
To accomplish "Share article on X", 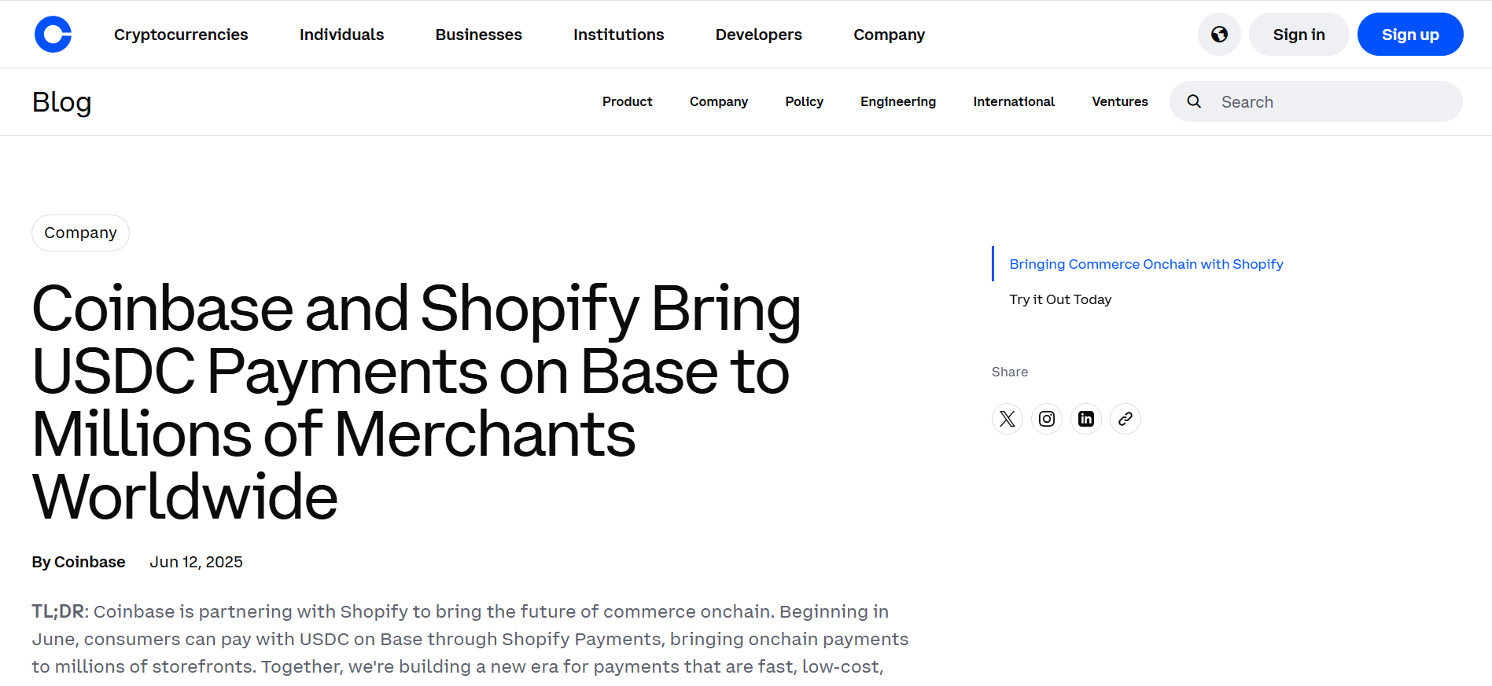I will click(1008, 419).
